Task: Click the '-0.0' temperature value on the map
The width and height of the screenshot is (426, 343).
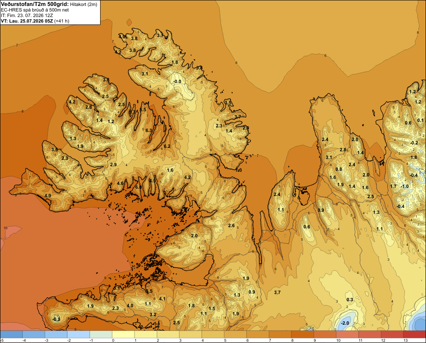Action: coord(177,81)
